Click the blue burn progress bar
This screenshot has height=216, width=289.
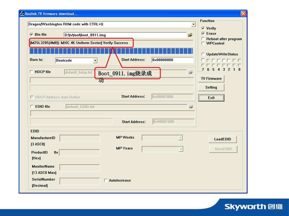click(x=111, y=51)
